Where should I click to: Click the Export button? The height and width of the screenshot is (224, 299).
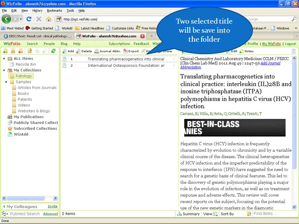(131, 51)
